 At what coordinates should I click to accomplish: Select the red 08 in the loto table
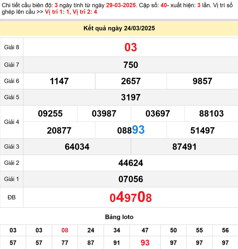point(65,230)
